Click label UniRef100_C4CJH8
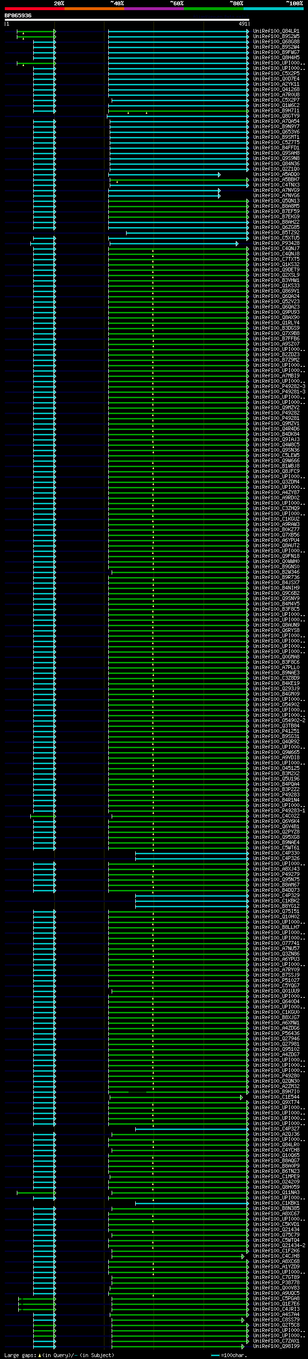The width and height of the screenshot is (308, 1359). point(276,1256)
